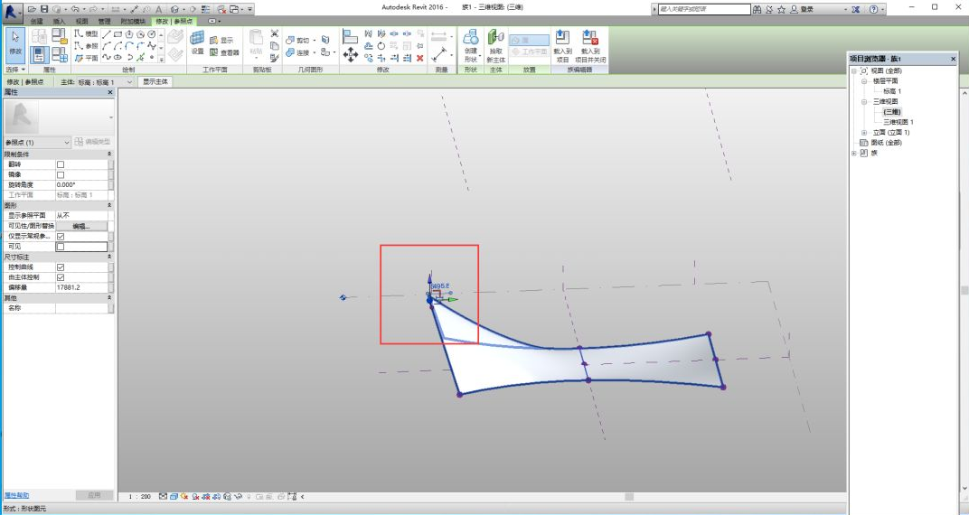Open the 参照点 (1) type filter dropdown
This screenshot has width=969, height=515.
point(66,143)
